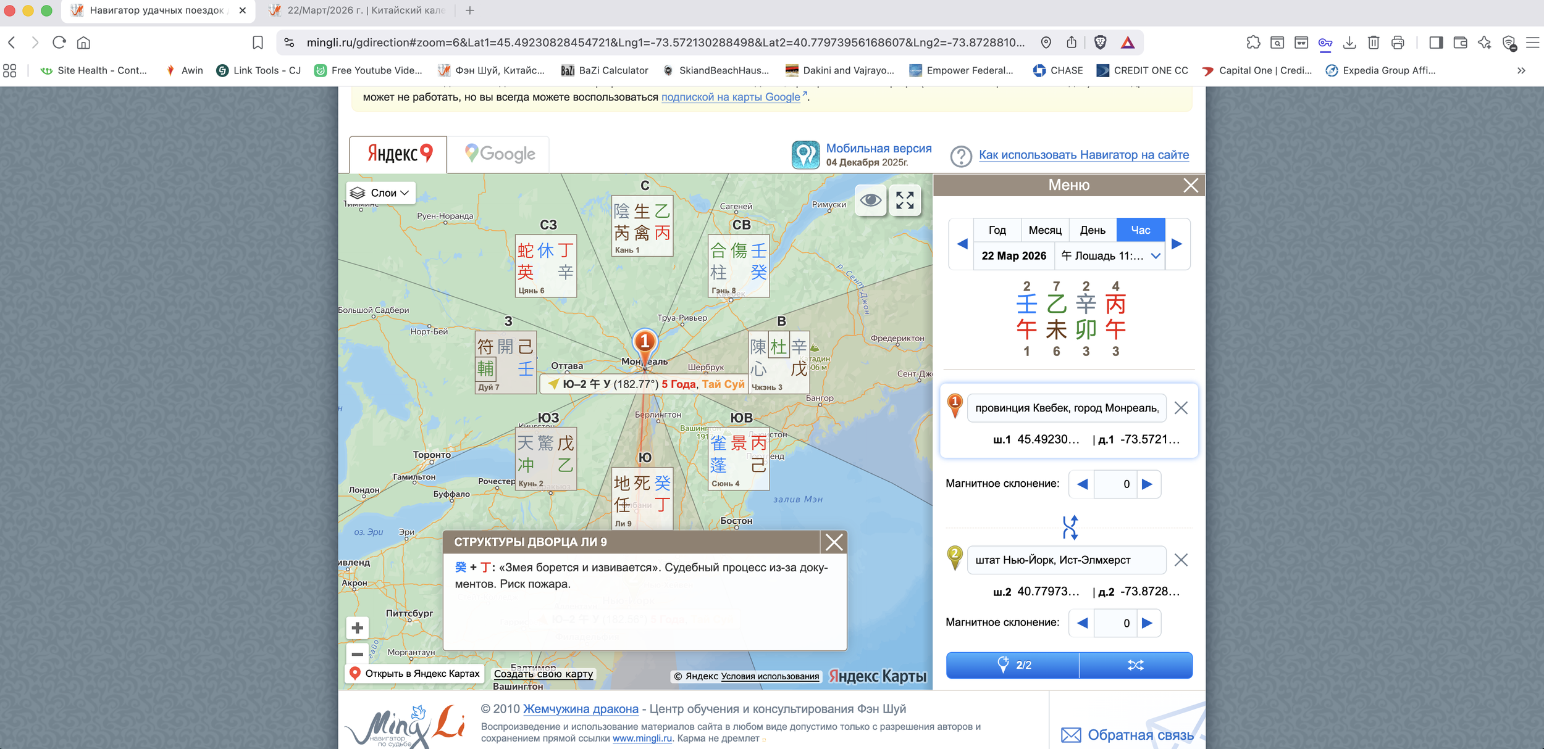Switch to the Google map tab
Image resolution: width=1544 pixels, height=749 pixels.
click(x=499, y=154)
